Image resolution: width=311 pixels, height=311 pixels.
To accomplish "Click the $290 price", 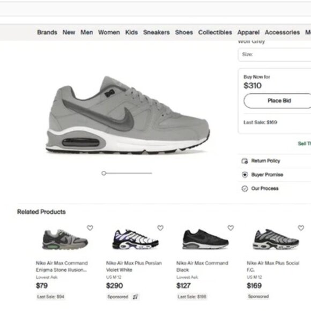I will [x=114, y=286].
